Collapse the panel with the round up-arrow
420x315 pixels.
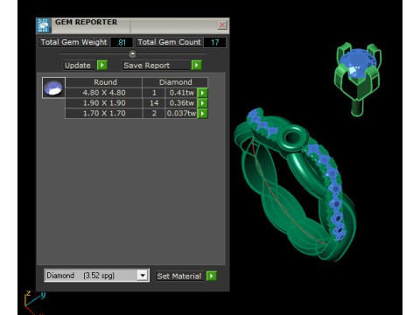(132, 54)
